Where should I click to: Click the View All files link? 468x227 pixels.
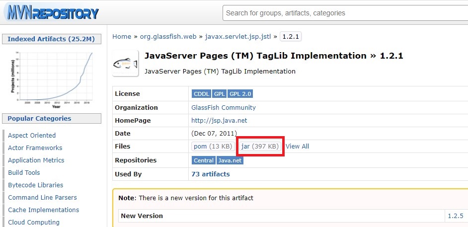(x=297, y=147)
